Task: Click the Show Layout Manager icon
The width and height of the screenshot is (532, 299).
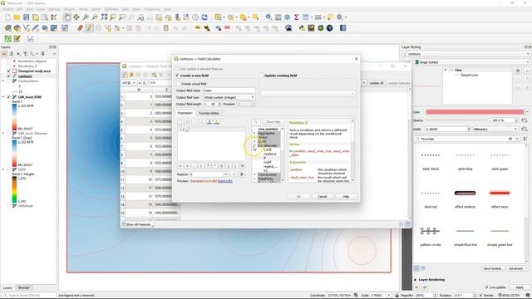Action: point(44,17)
